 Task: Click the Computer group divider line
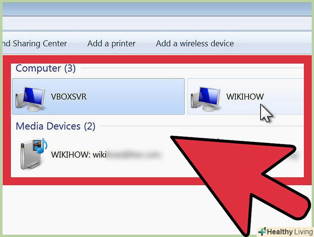point(192,68)
